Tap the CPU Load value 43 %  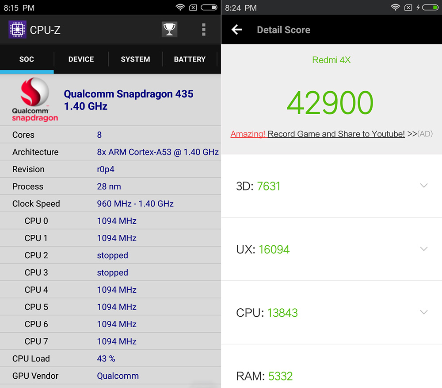coord(106,359)
